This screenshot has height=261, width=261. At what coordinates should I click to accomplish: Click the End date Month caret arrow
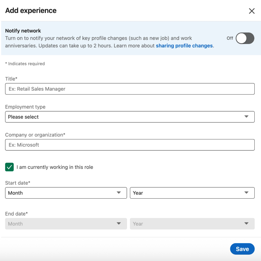coord(119,224)
